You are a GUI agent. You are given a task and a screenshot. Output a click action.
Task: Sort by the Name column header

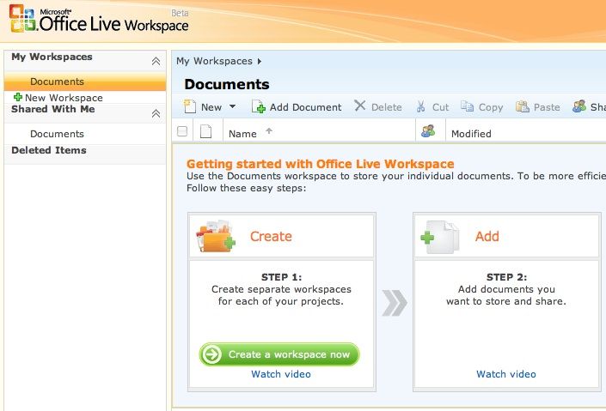point(242,134)
